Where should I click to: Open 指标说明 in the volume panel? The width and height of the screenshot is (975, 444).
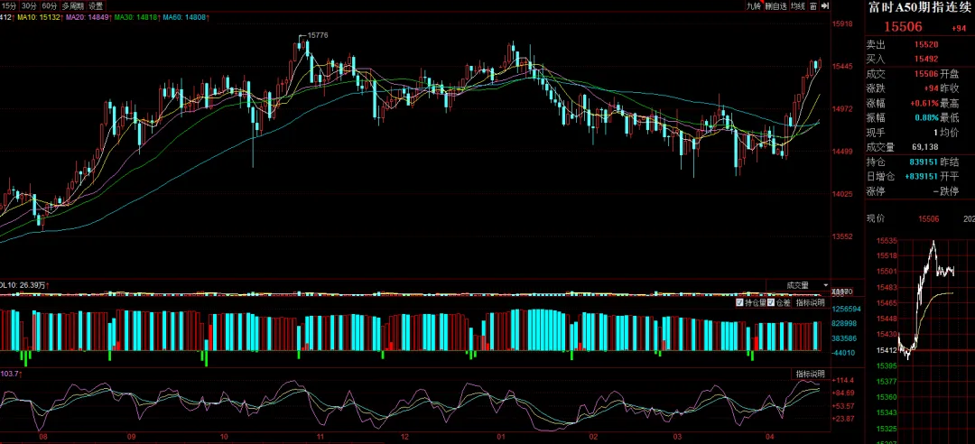[x=810, y=303]
